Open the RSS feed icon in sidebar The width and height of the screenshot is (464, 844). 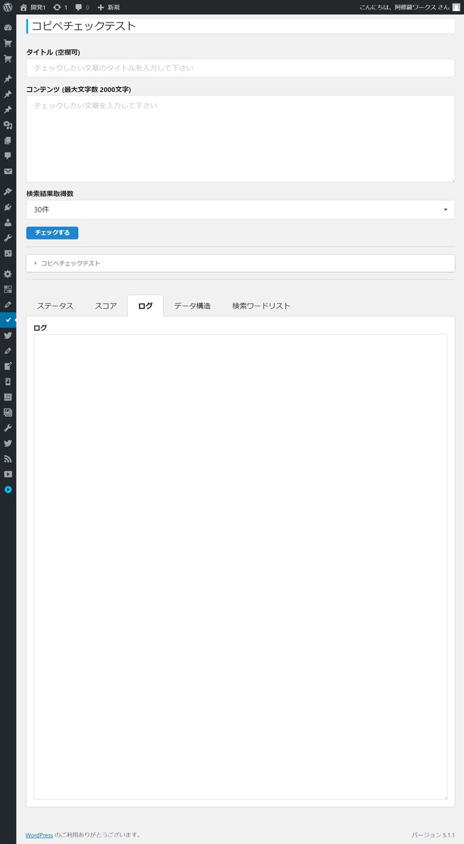[8, 459]
